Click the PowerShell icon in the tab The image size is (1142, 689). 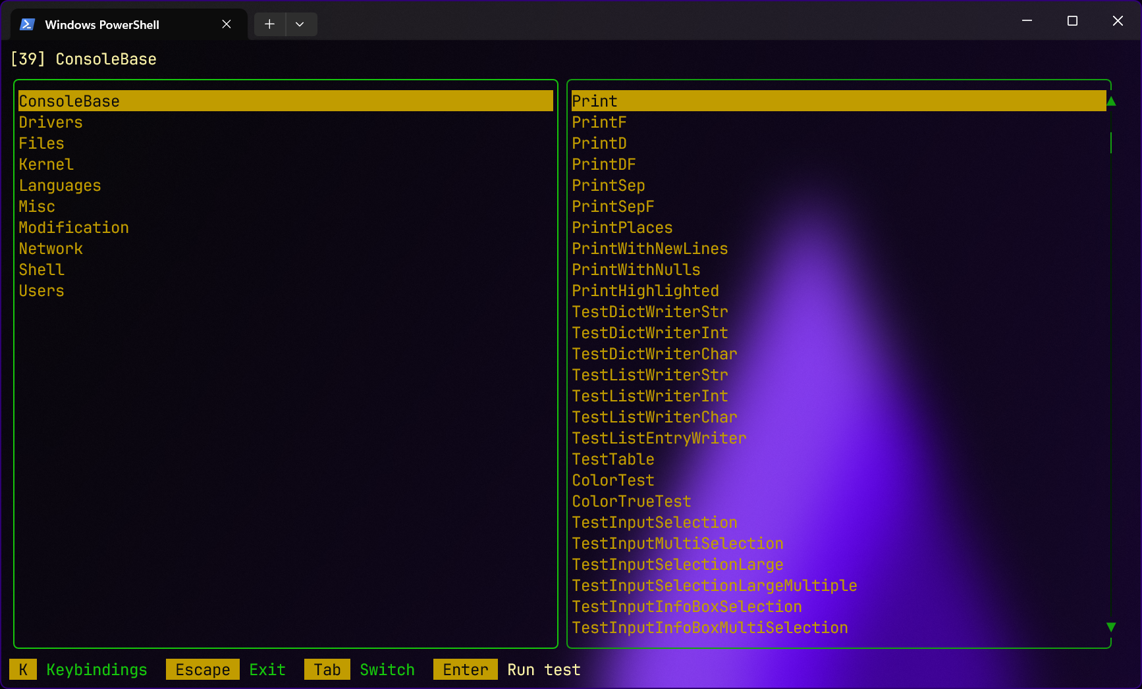pos(27,24)
